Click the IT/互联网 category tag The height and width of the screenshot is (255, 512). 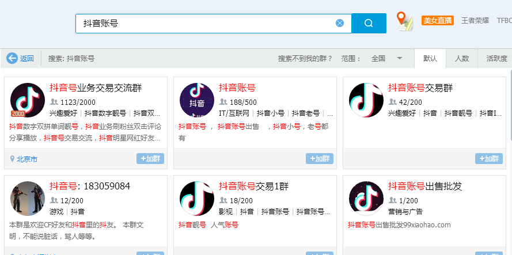[234, 113]
